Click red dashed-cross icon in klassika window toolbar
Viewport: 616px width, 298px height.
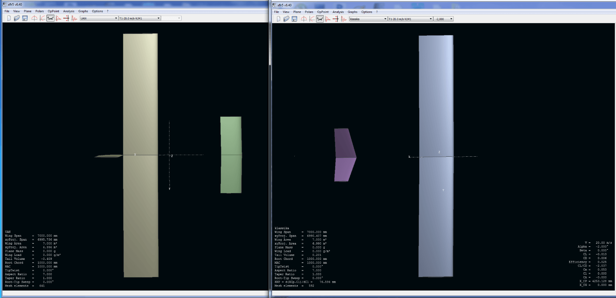(336, 19)
